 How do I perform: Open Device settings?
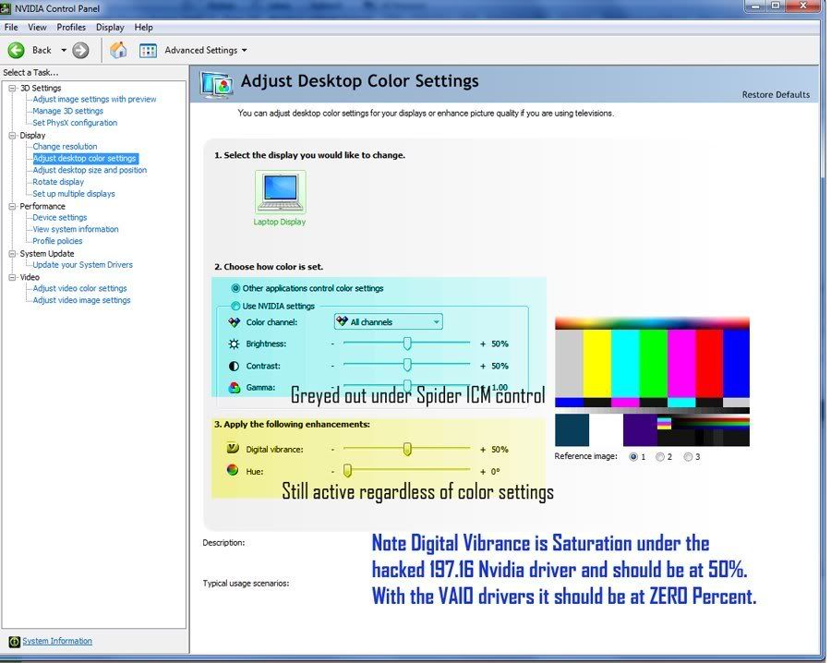point(59,217)
